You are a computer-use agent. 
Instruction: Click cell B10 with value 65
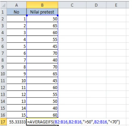(42, 73)
